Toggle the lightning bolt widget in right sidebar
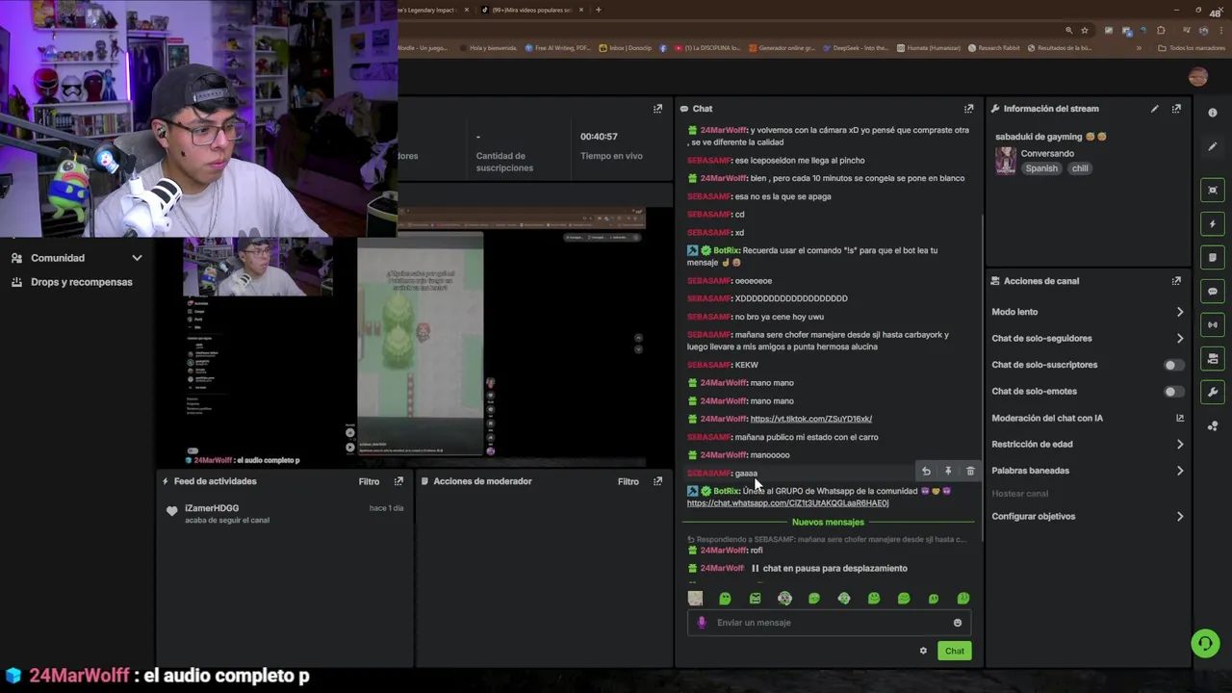This screenshot has height=693, width=1232. (1213, 224)
